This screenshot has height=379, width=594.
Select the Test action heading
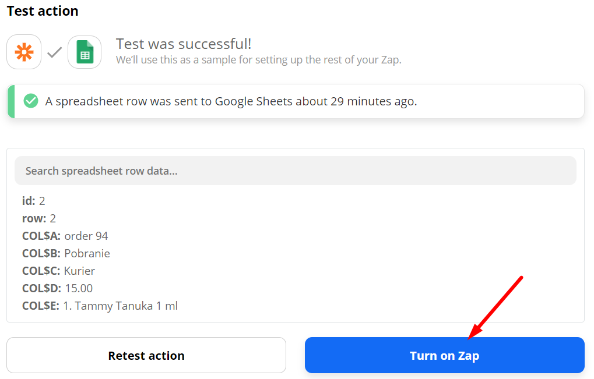pyautogui.click(x=42, y=10)
